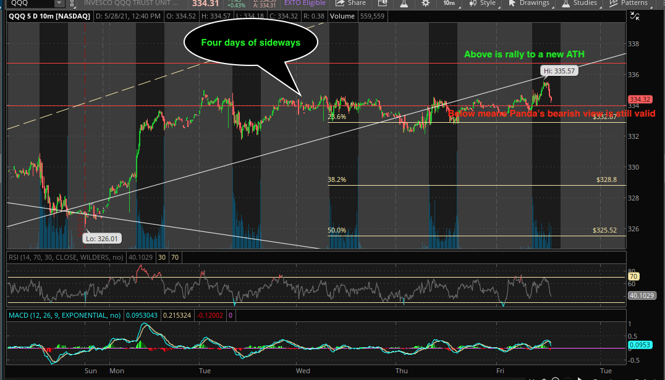Viewport: 665px width, 380px height.
Task: Click the +0.43% change value
Action: (x=236, y=6)
